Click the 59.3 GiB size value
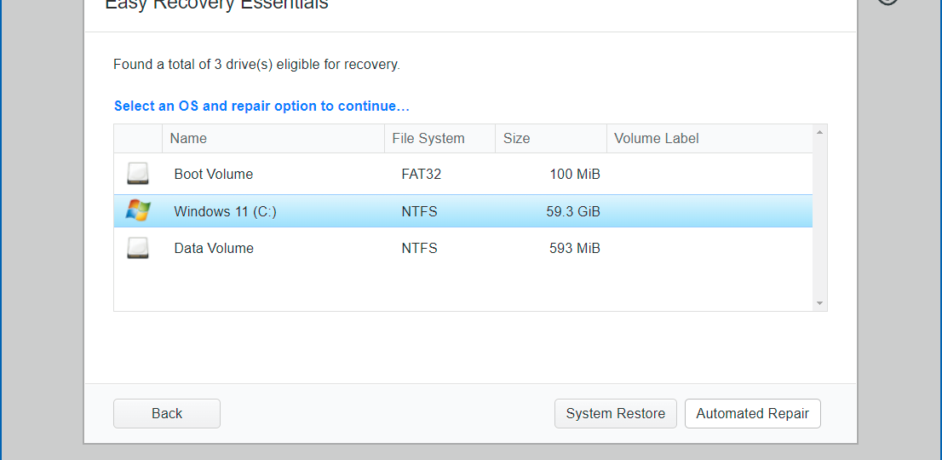This screenshot has height=460, width=942. click(573, 211)
